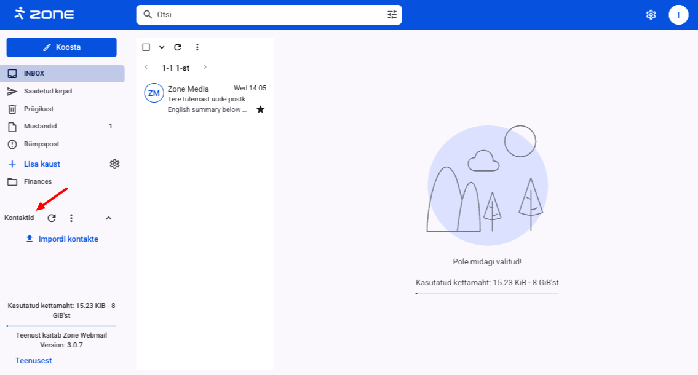Open message list more options menu
Image resolution: width=698 pixels, height=375 pixels.
pyautogui.click(x=197, y=47)
